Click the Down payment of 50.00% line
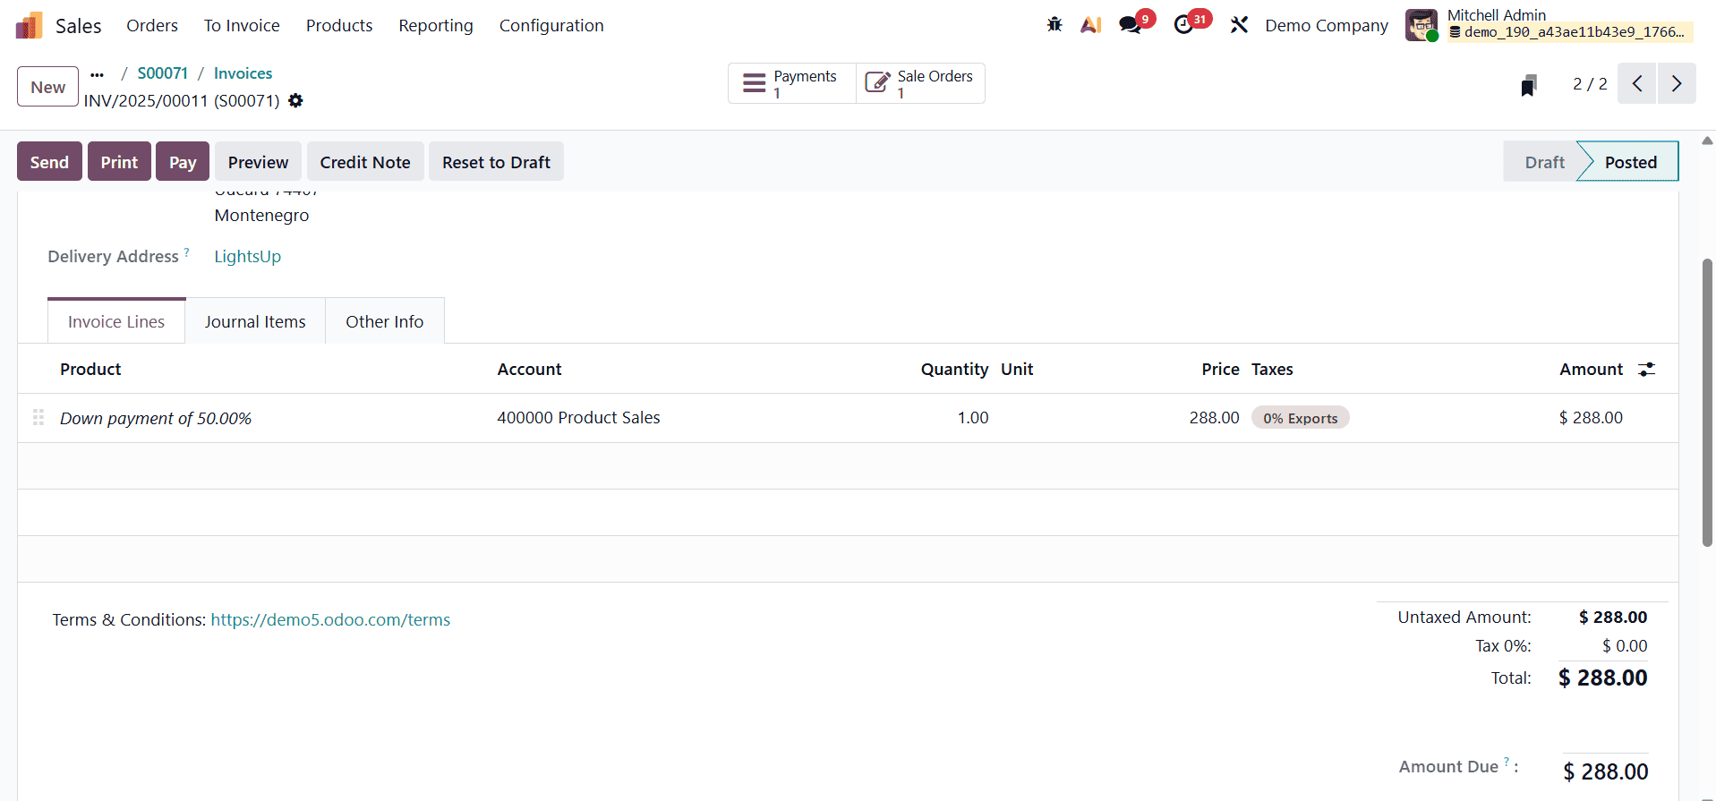 (x=156, y=418)
